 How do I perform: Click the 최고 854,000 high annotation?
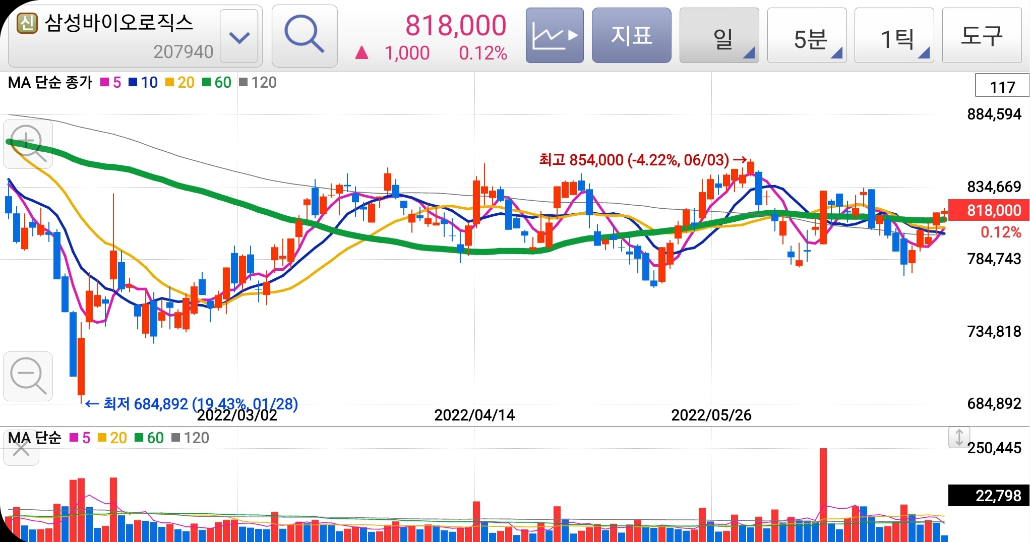click(643, 160)
